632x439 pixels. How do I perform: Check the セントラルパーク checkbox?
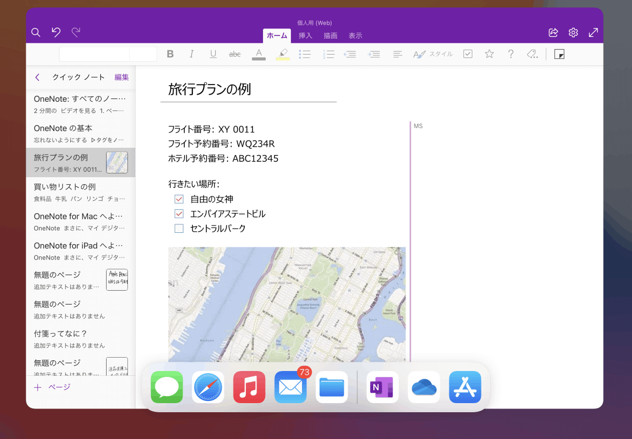point(179,229)
